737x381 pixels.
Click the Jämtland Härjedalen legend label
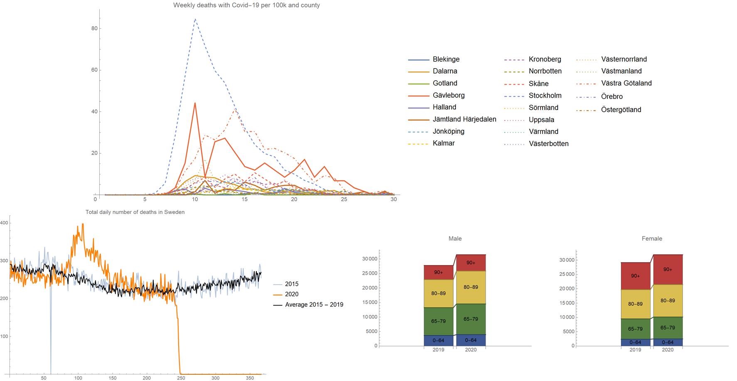464,119
